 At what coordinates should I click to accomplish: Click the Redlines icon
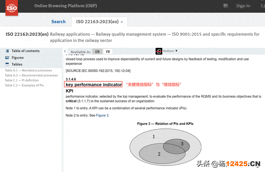click(159, 51)
